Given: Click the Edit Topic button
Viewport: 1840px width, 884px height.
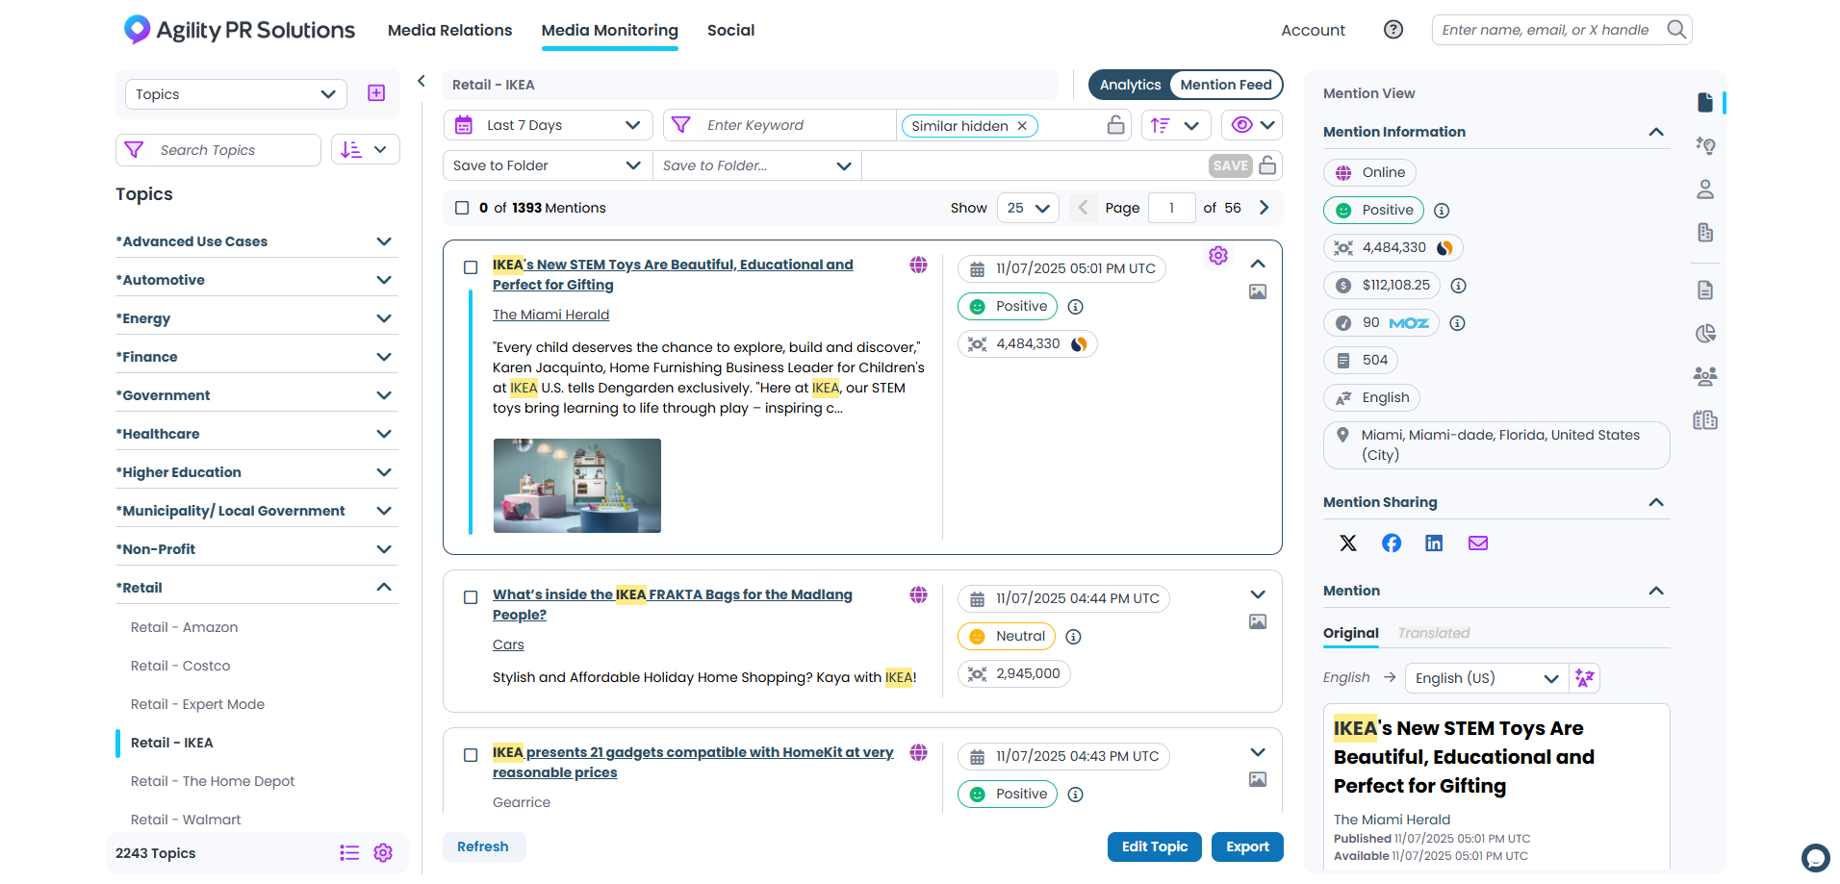Looking at the screenshot, I should [x=1155, y=846].
